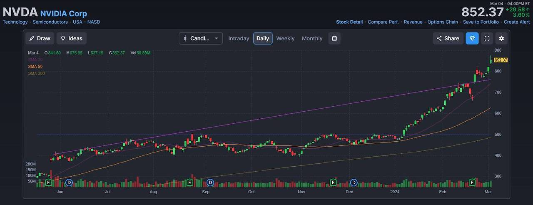
Task: Click the NVIDIA Corp company name
Action: click(x=64, y=14)
